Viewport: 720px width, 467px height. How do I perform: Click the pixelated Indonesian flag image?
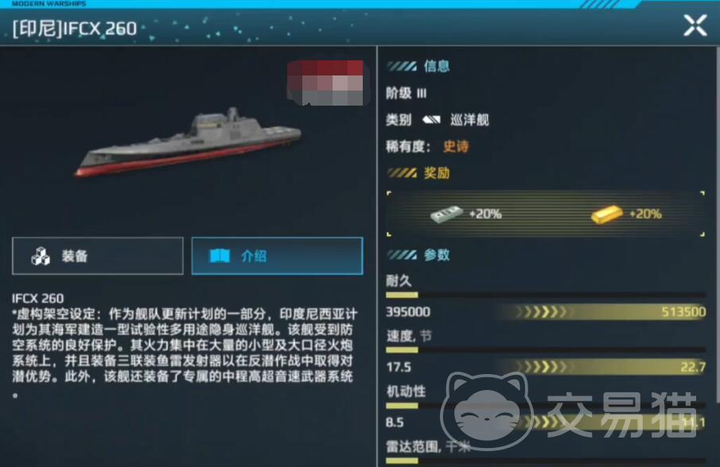[325, 83]
